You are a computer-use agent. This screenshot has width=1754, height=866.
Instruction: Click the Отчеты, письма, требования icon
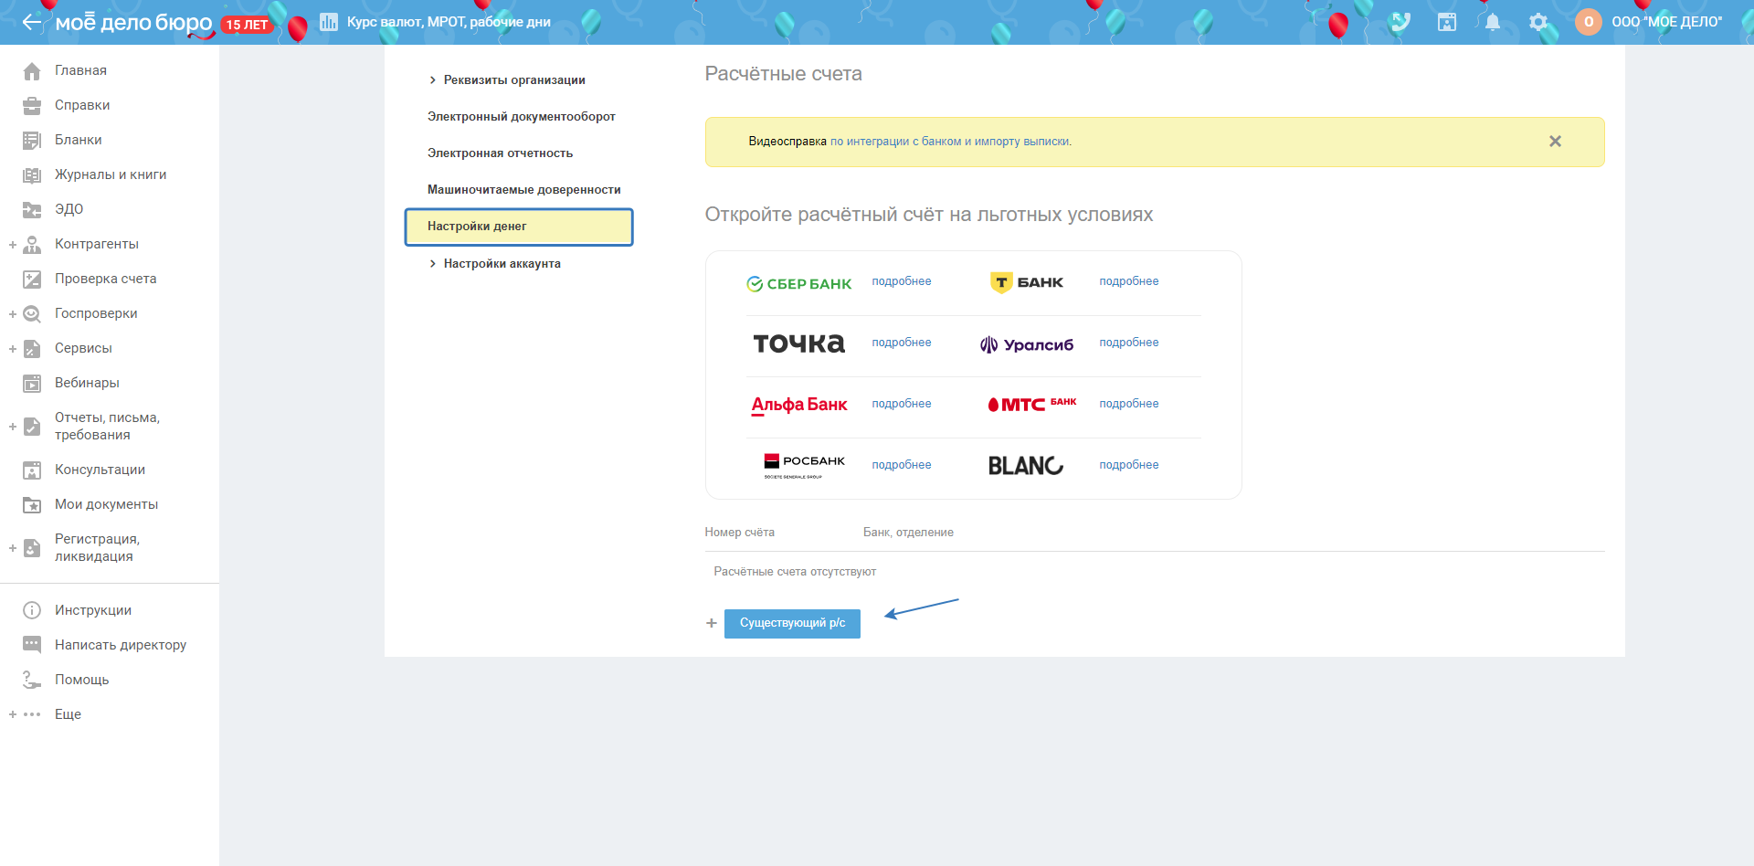pos(32,426)
